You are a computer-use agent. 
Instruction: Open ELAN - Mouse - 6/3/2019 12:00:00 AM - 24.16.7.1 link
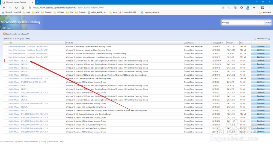27,82
